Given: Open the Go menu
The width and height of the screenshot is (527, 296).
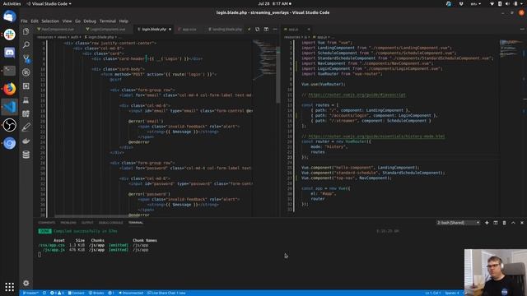Looking at the screenshot, I should point(77,21).
